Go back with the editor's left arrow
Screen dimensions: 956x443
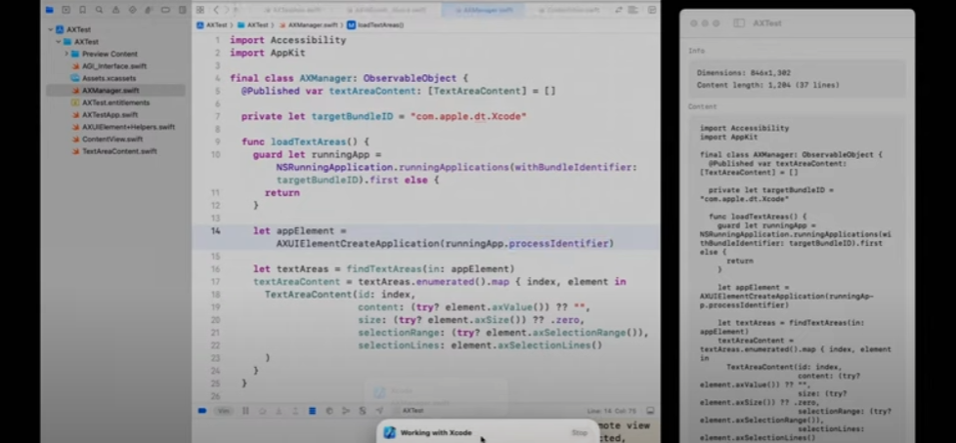click(216, 10)
